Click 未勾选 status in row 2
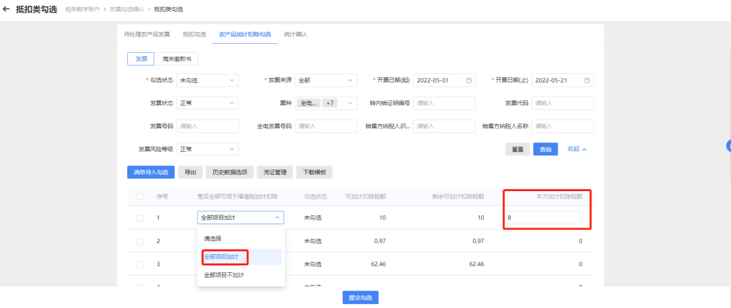The width and height of the screenshot is (731, 308). (313, 241)
